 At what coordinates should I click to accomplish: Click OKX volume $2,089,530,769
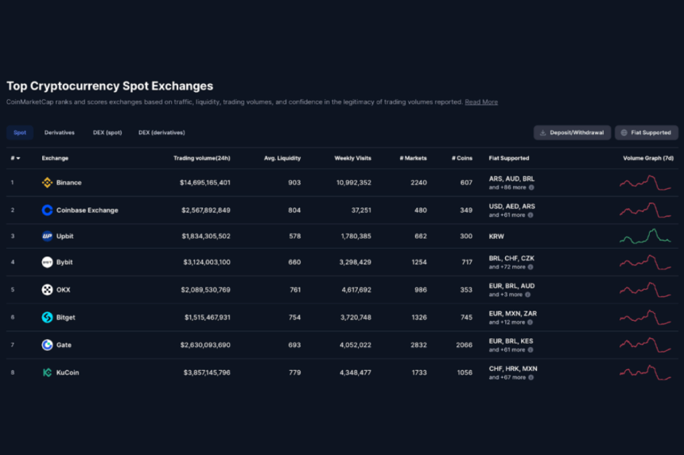[206, 290]
